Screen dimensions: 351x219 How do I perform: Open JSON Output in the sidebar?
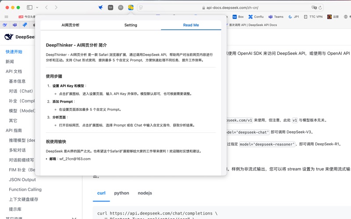(22, 180)
